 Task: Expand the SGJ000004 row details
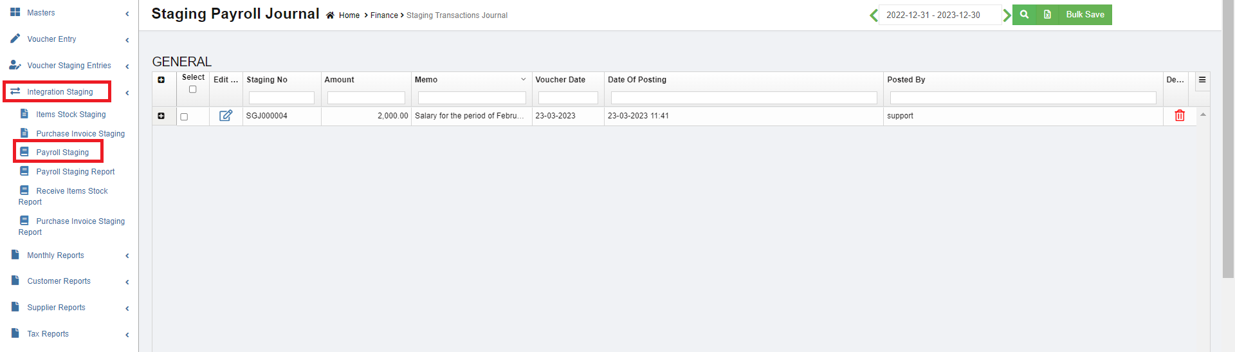161,116
